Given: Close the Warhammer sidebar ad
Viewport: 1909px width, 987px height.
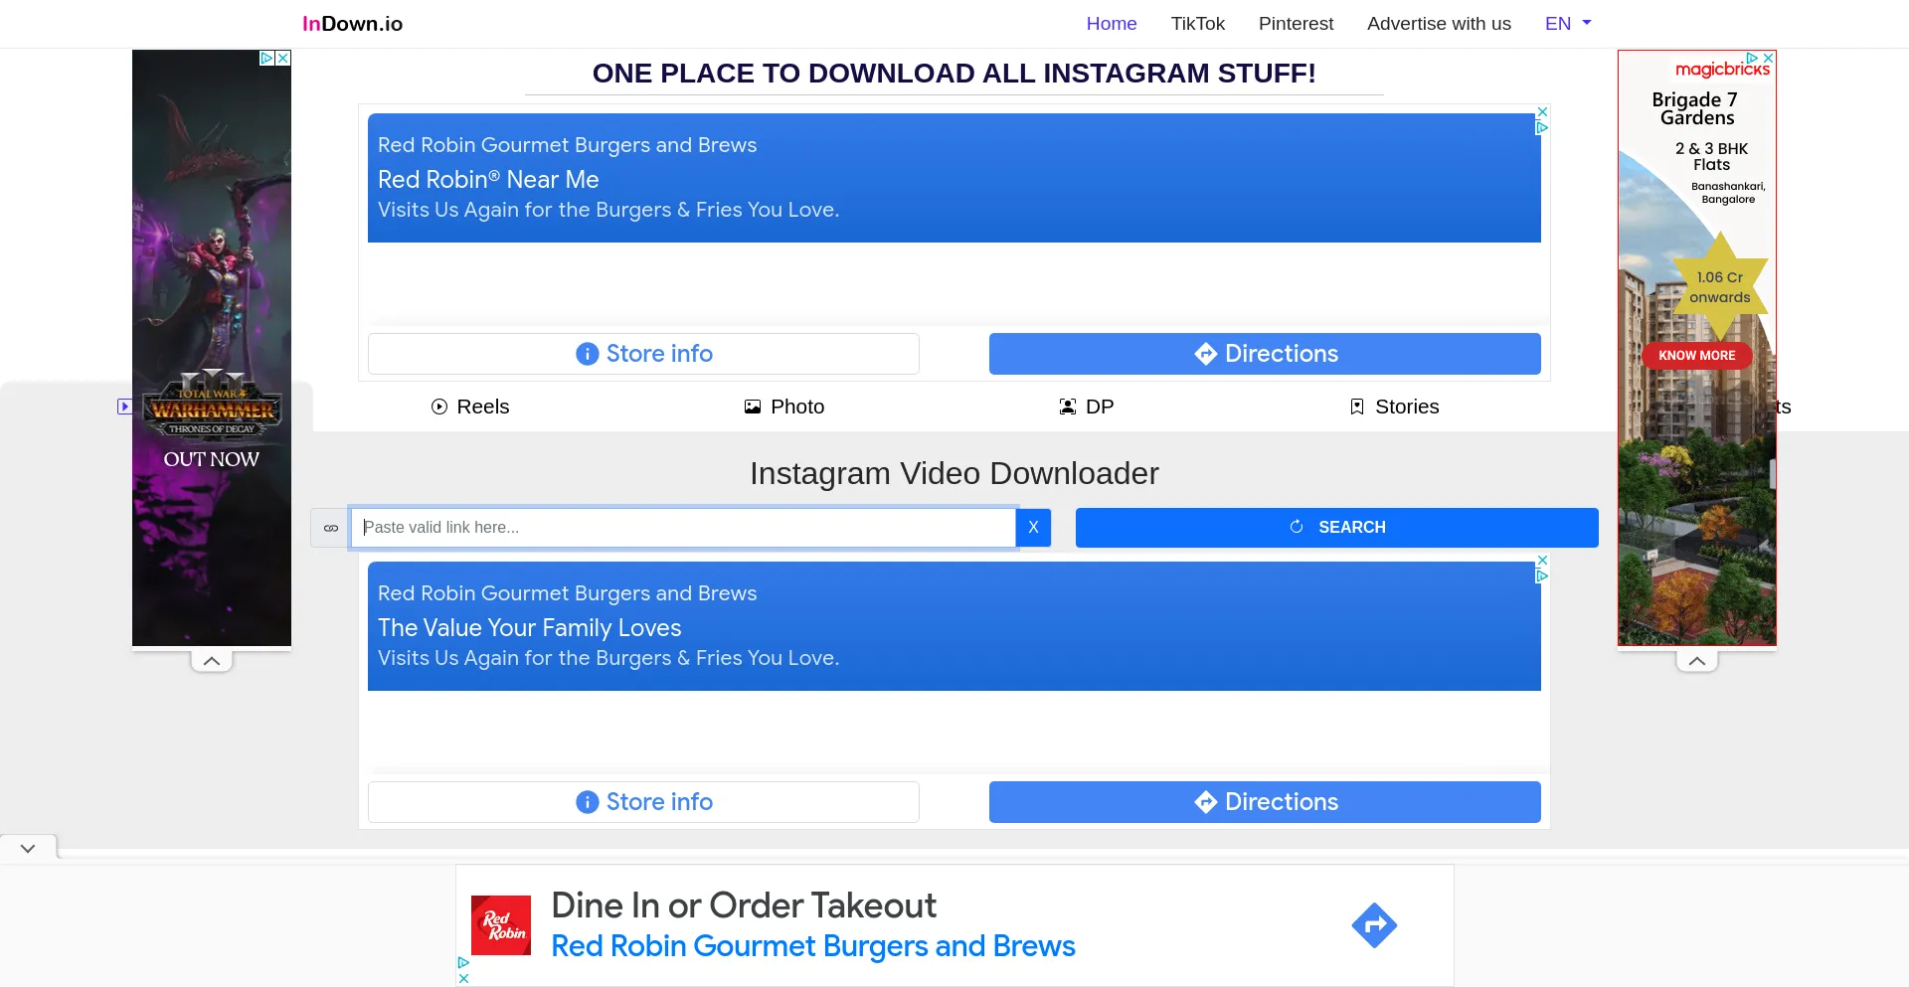Looking at the screenshot, I should point(283,58).
